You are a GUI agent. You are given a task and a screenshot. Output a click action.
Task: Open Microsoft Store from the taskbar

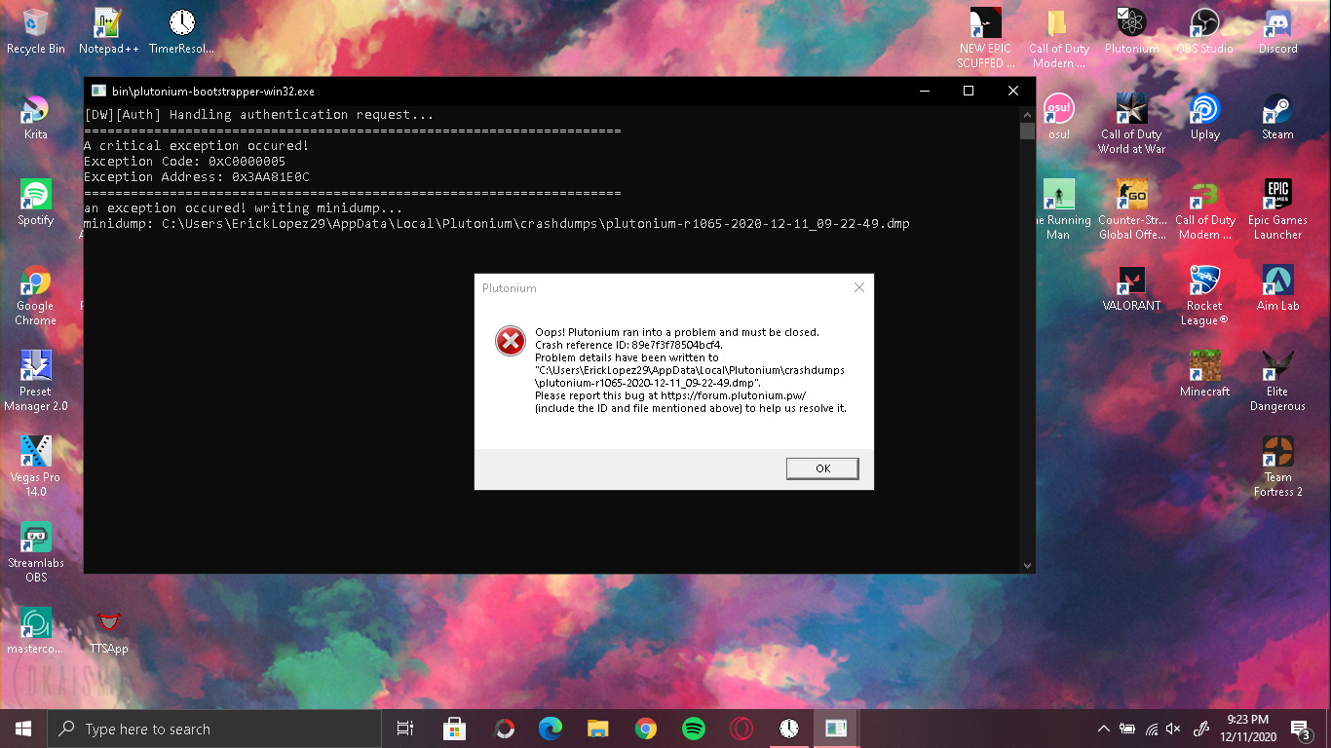point(454,729)
